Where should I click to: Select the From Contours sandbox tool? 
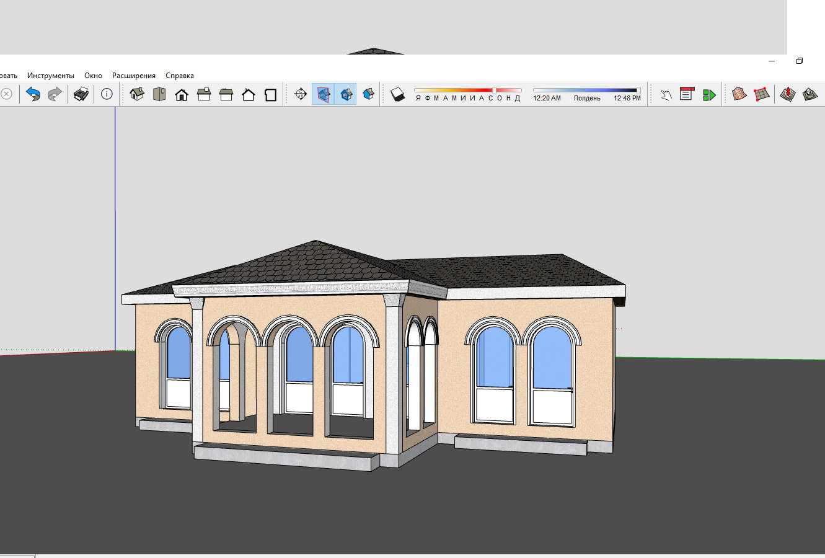pos(739,94)
